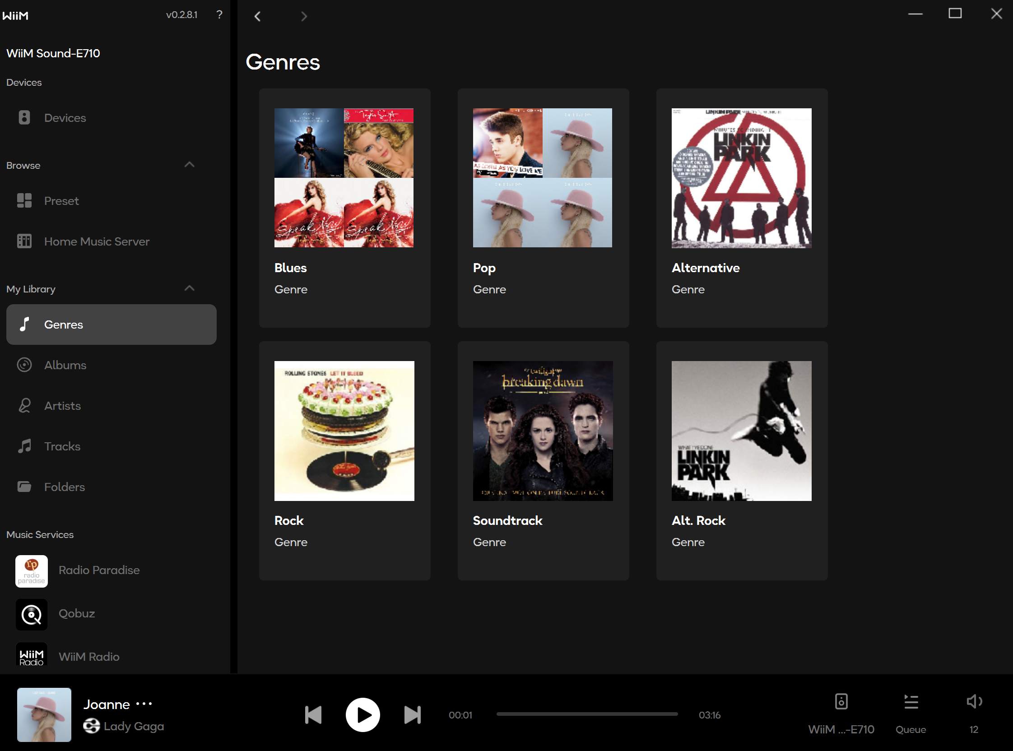Viewport: 1013px width, 751px height.
Task: Skip to the next track
Action: [x=413, y=714]
